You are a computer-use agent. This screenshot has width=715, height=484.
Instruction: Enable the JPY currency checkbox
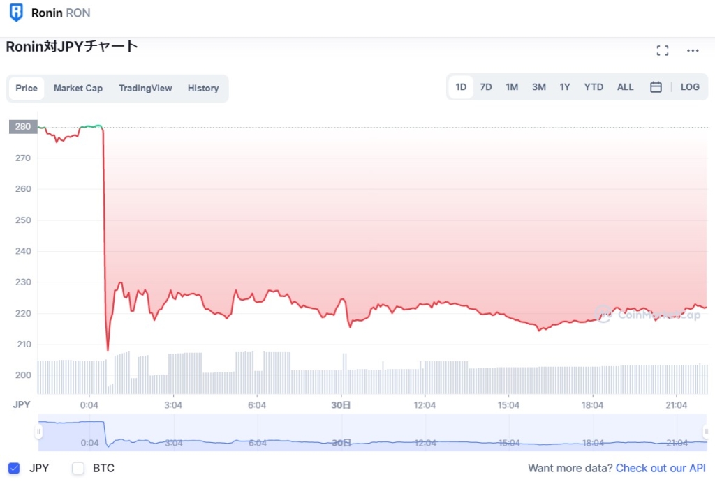(14, 468)
